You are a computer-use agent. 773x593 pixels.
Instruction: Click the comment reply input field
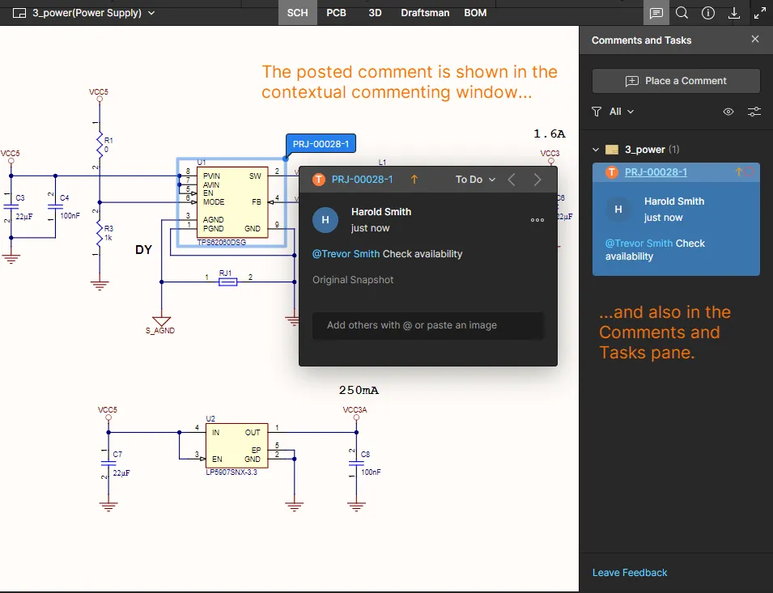point(427,325)
